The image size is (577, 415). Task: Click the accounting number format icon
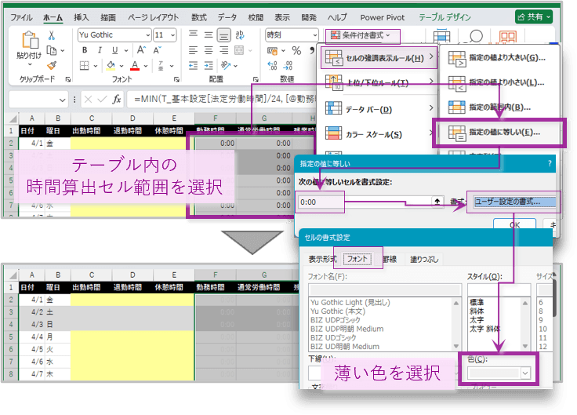tap(272, 50)
